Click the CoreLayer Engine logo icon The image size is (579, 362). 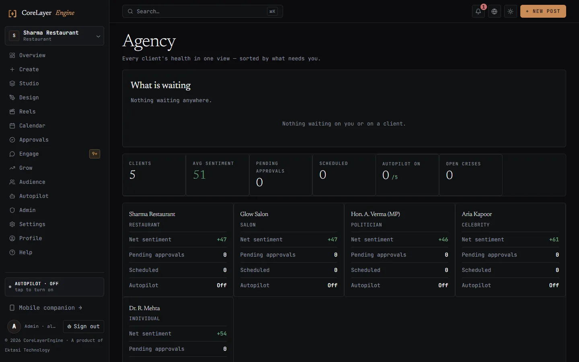[x=12, y=13]
